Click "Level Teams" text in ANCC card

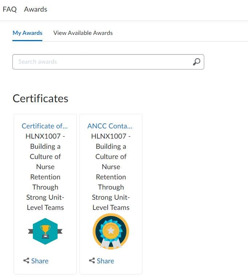point(111,207)
